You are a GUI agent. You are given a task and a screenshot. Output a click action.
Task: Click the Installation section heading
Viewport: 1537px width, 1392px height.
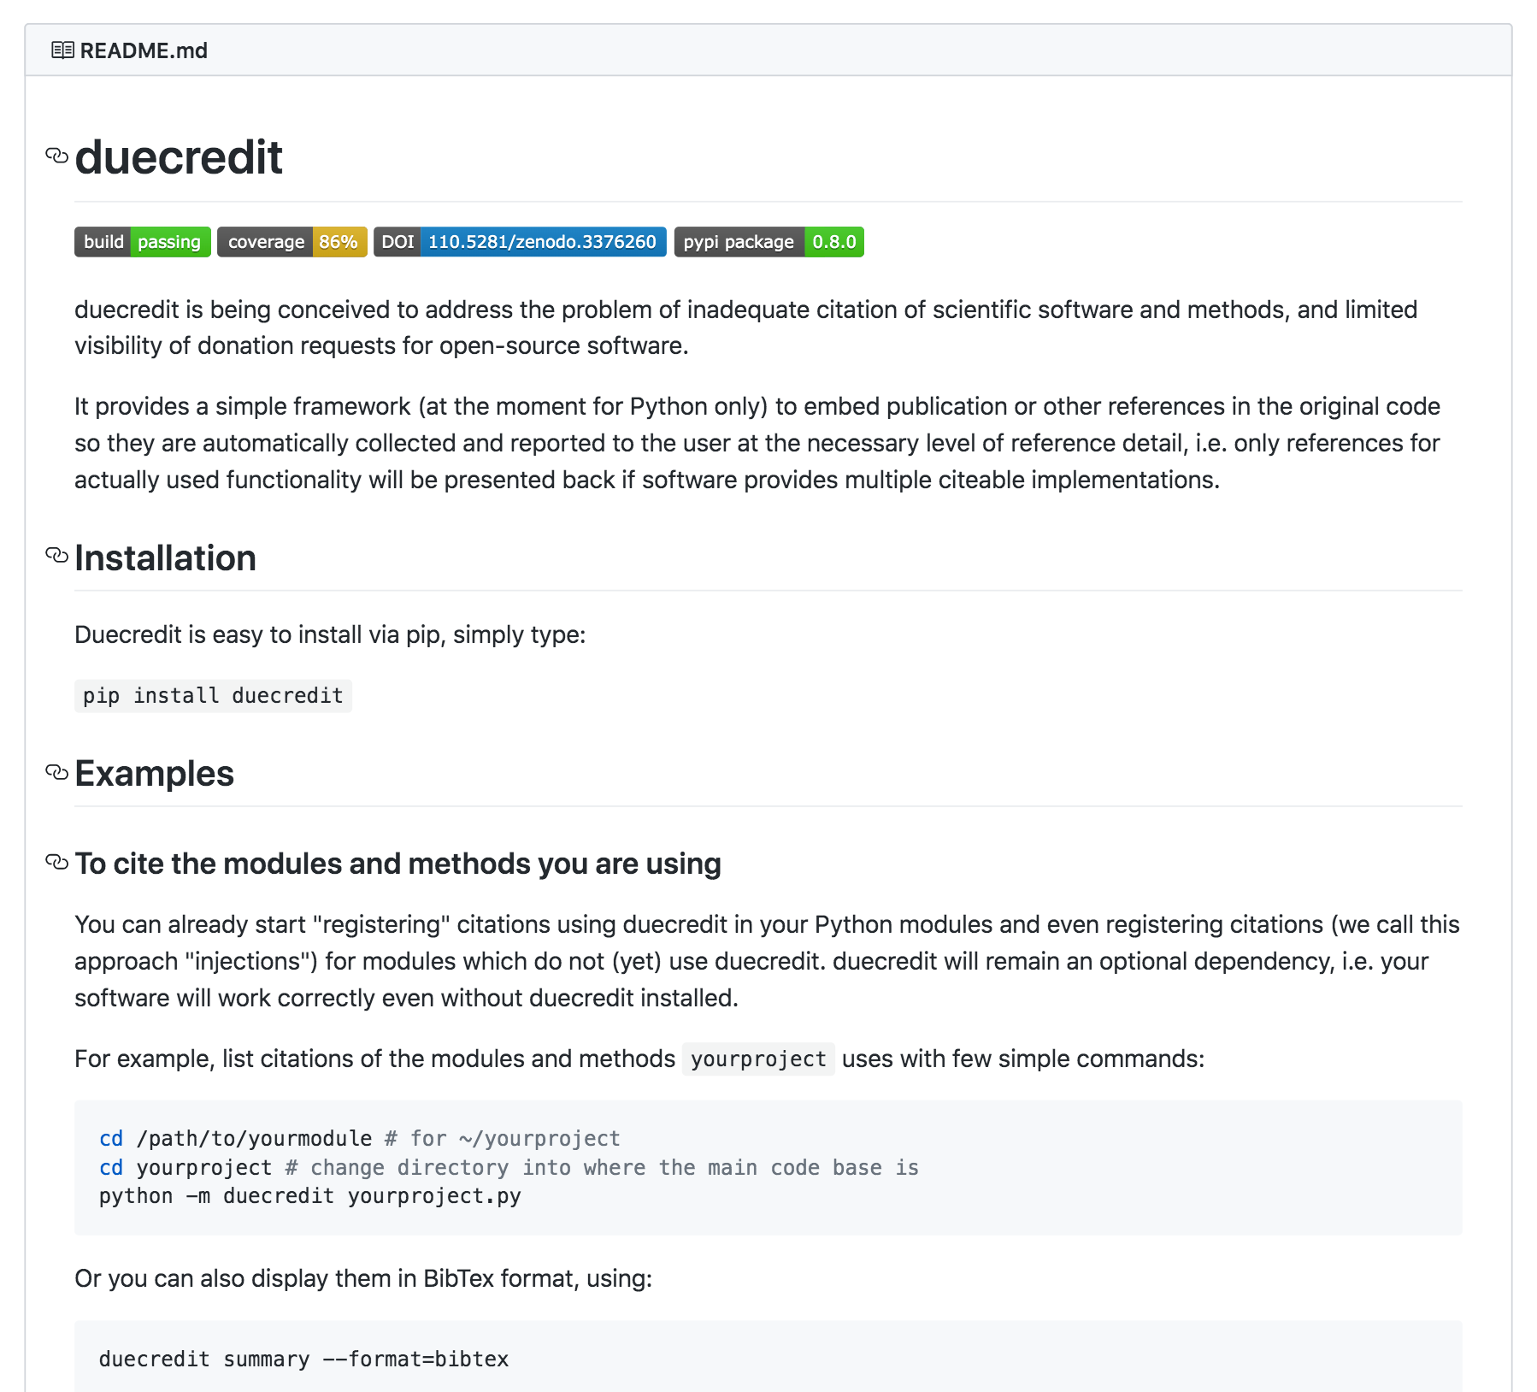pos(165,558)
